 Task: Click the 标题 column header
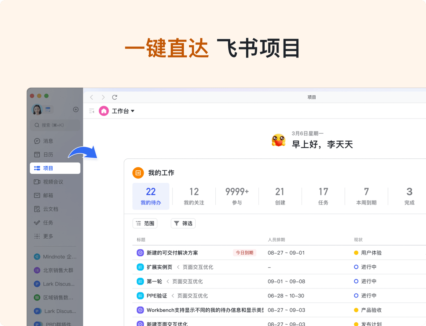pos(141,240)
